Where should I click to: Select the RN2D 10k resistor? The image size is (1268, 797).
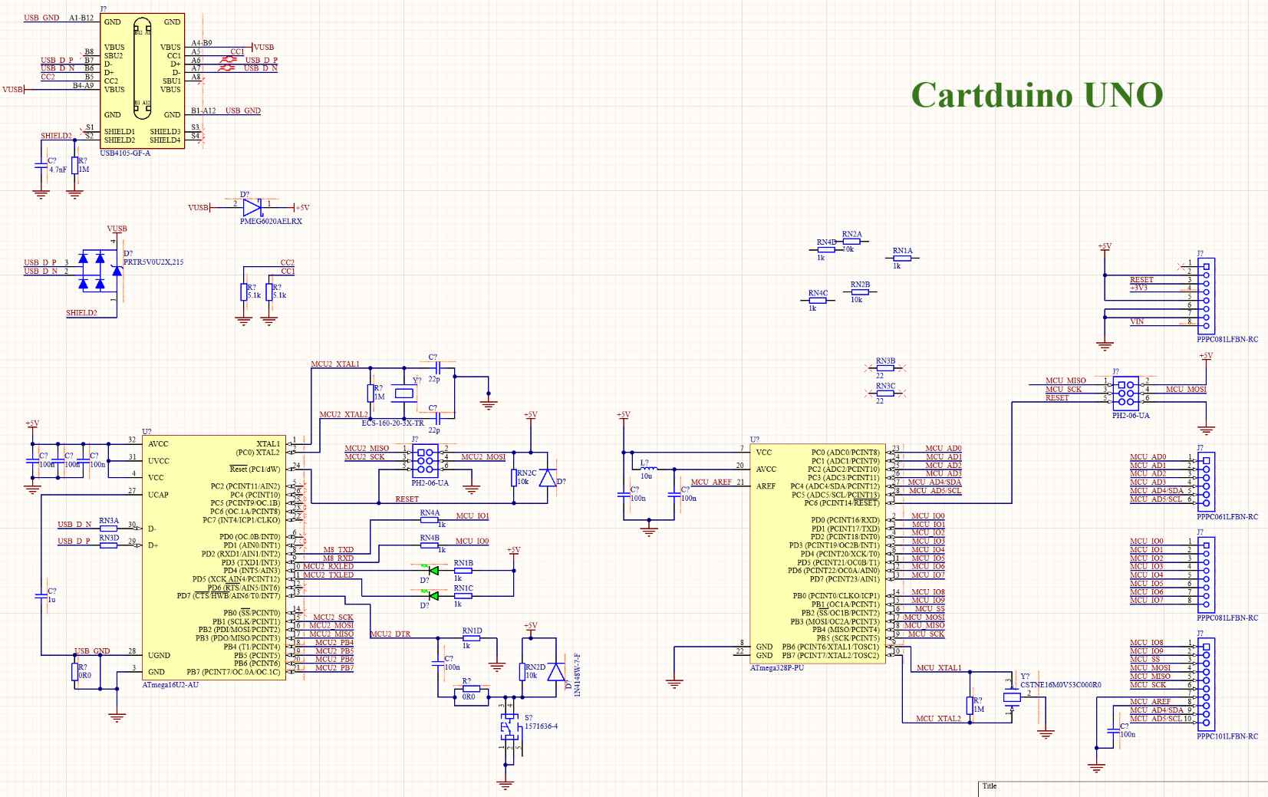coord(523,673)
